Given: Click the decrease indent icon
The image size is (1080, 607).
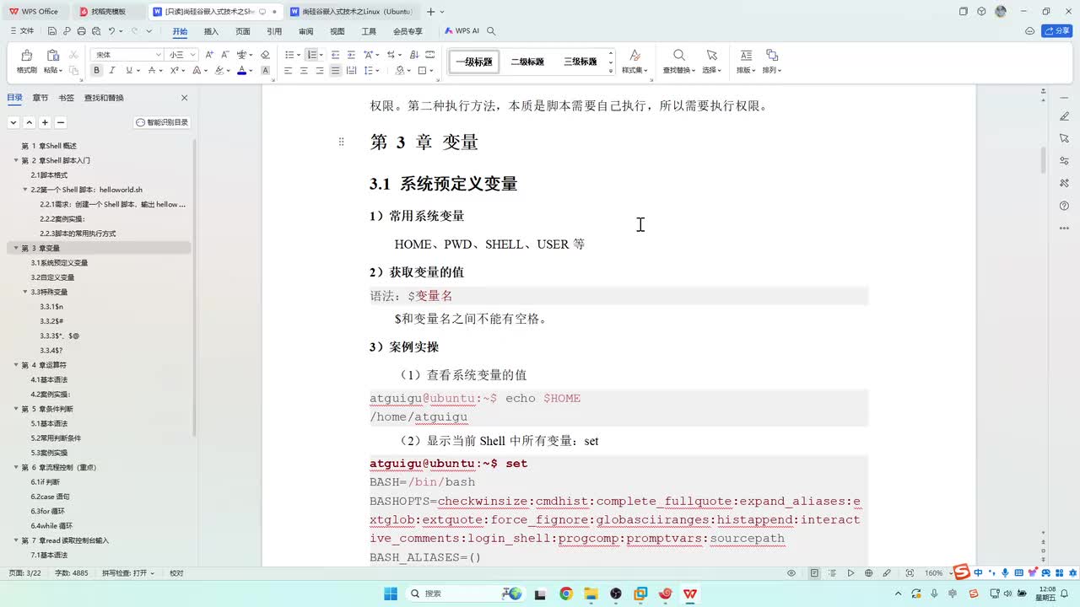Looking at the screenshot, I should point(335,55).
